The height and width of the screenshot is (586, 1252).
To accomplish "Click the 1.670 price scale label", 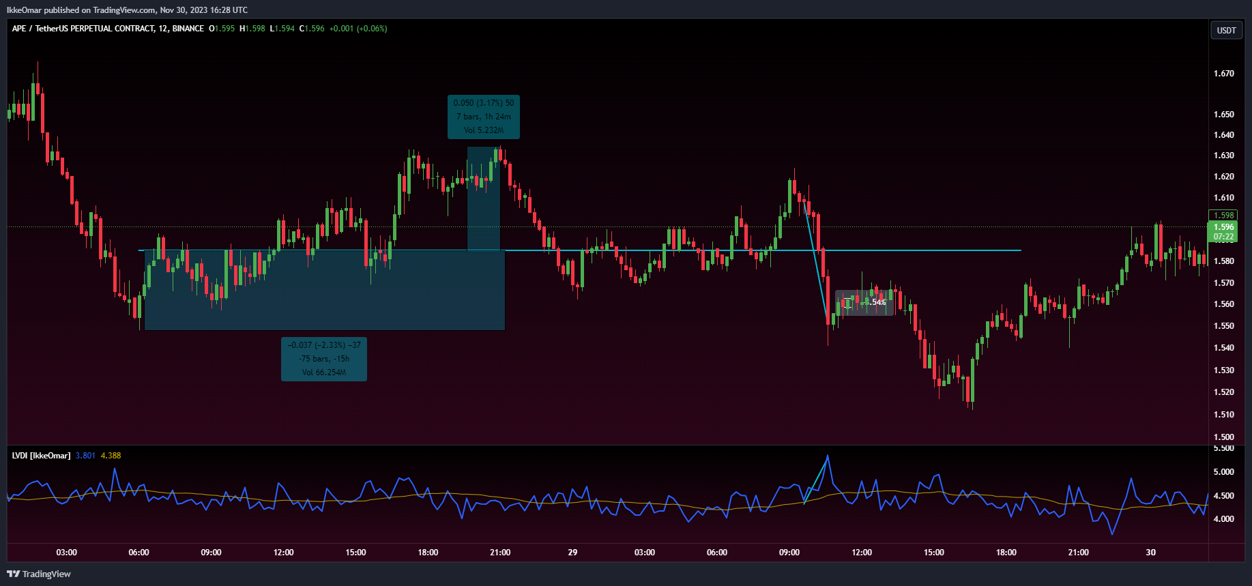I will pos(1223,74).
